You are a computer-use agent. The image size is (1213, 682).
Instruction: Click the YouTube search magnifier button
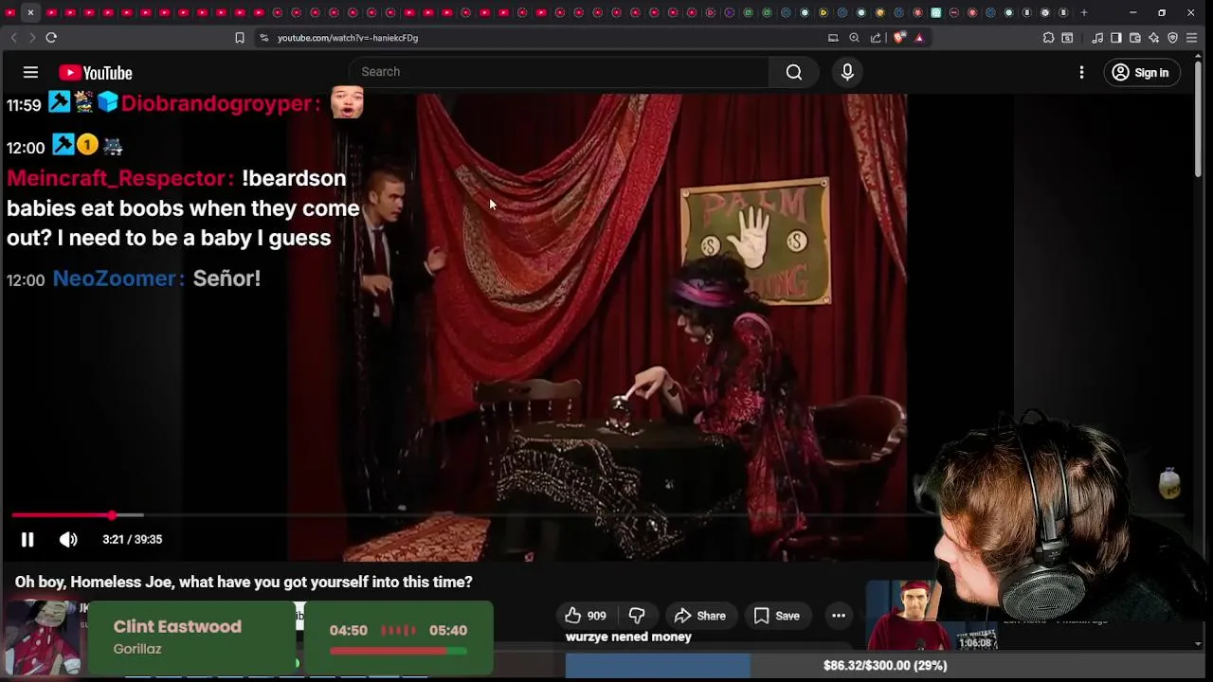pos(794,72)
